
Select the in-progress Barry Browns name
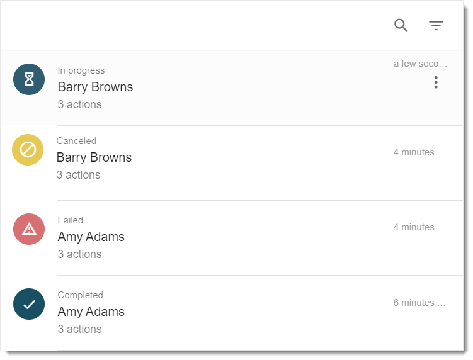point(95,87)
